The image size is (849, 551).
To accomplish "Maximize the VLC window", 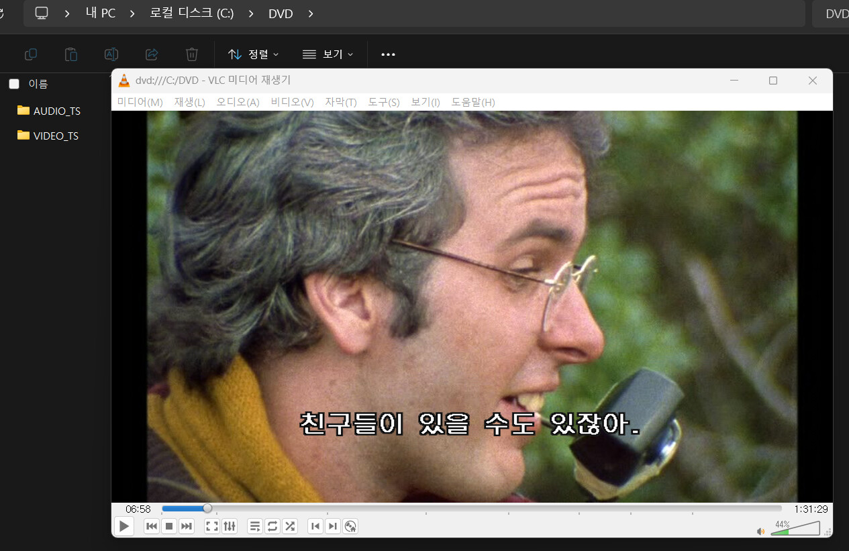I will pos(773,81).
